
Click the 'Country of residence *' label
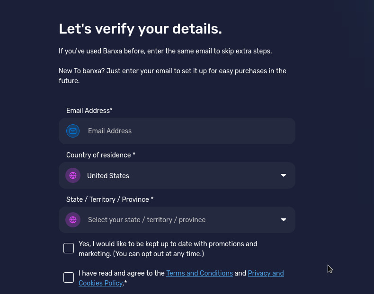[101, 155]
